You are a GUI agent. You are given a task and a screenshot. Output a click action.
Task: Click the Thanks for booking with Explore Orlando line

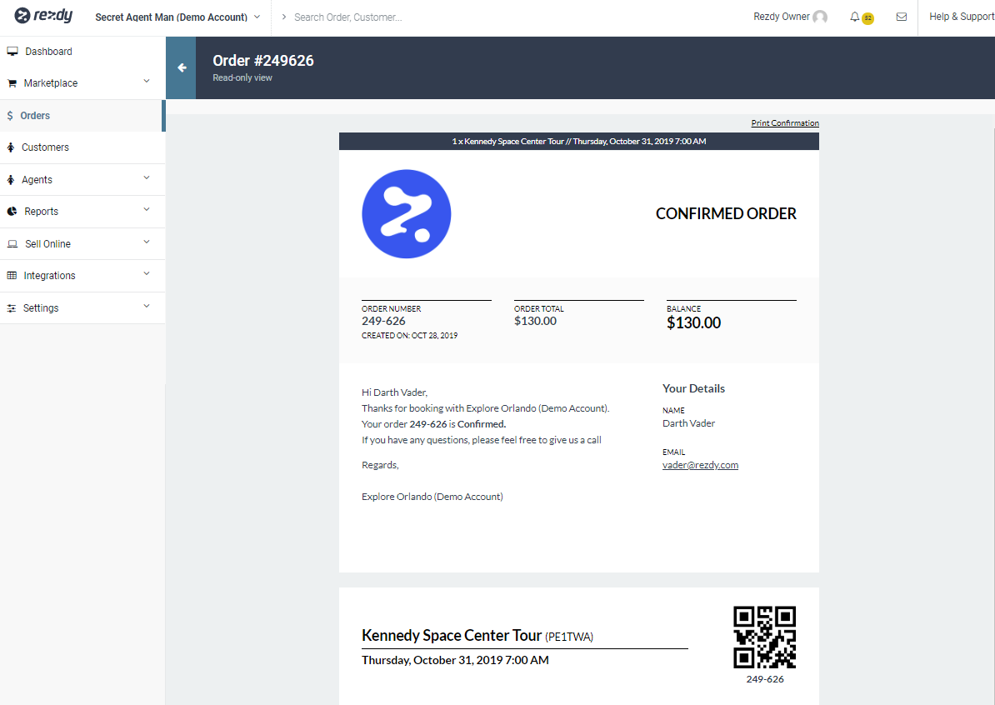click(486, 408)
